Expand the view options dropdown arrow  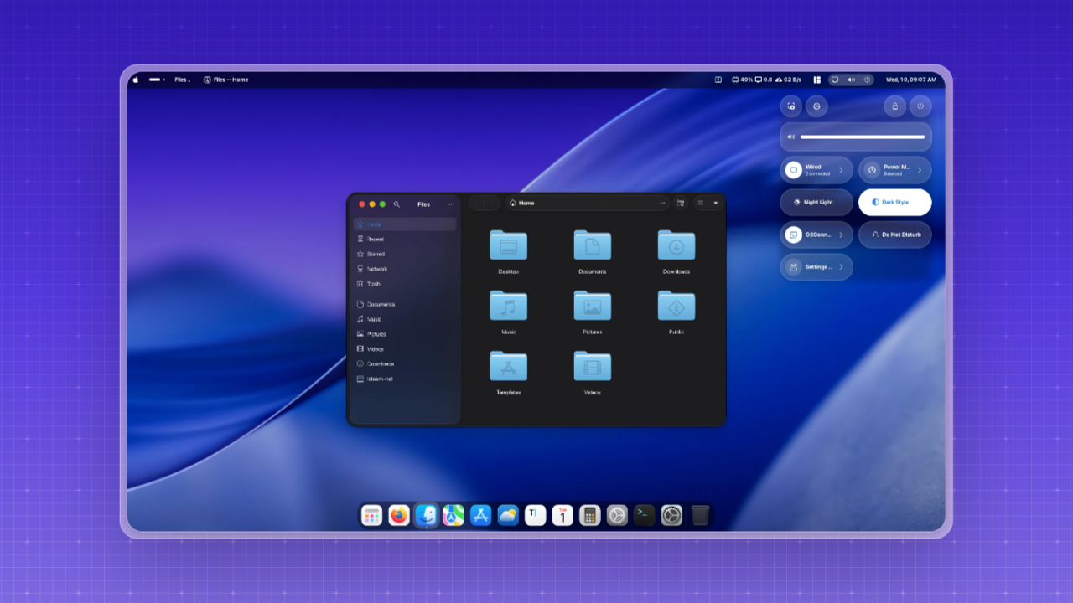(x=715, y=203)
